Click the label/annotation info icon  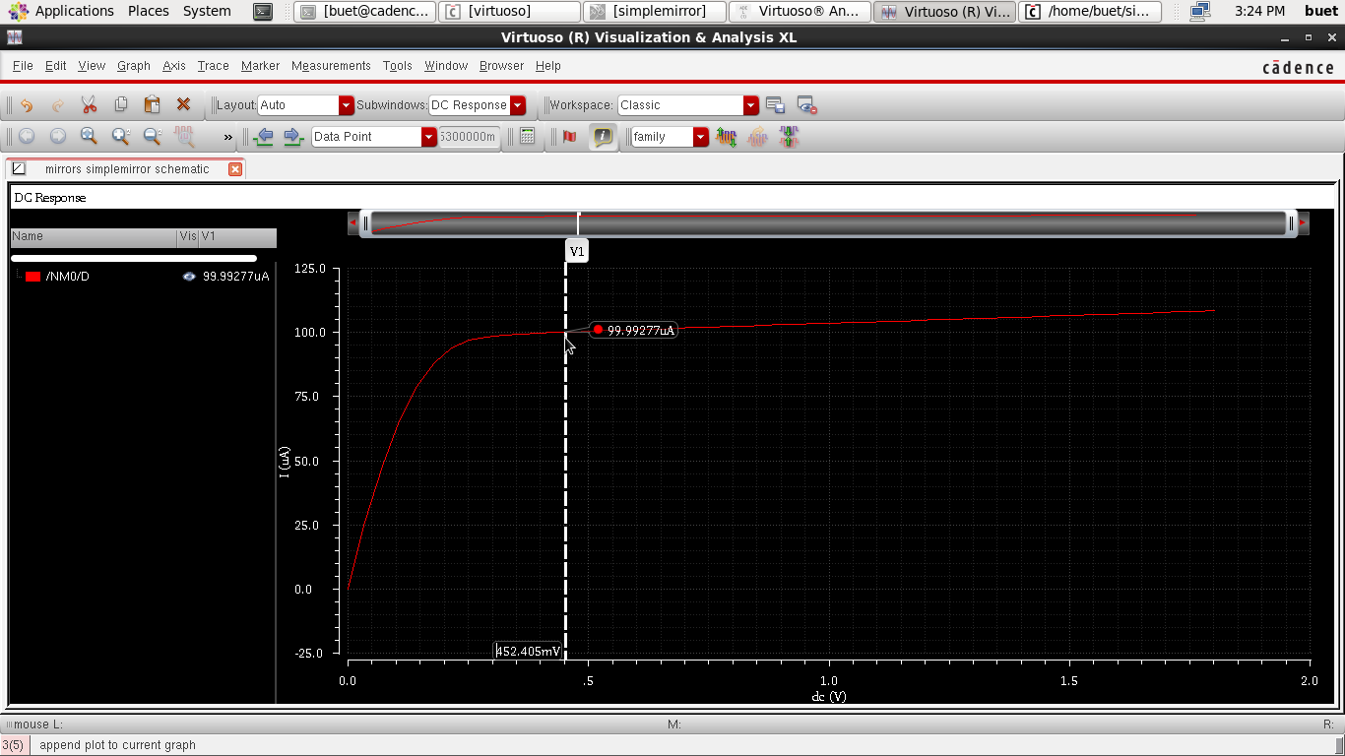tap(603, 137)
